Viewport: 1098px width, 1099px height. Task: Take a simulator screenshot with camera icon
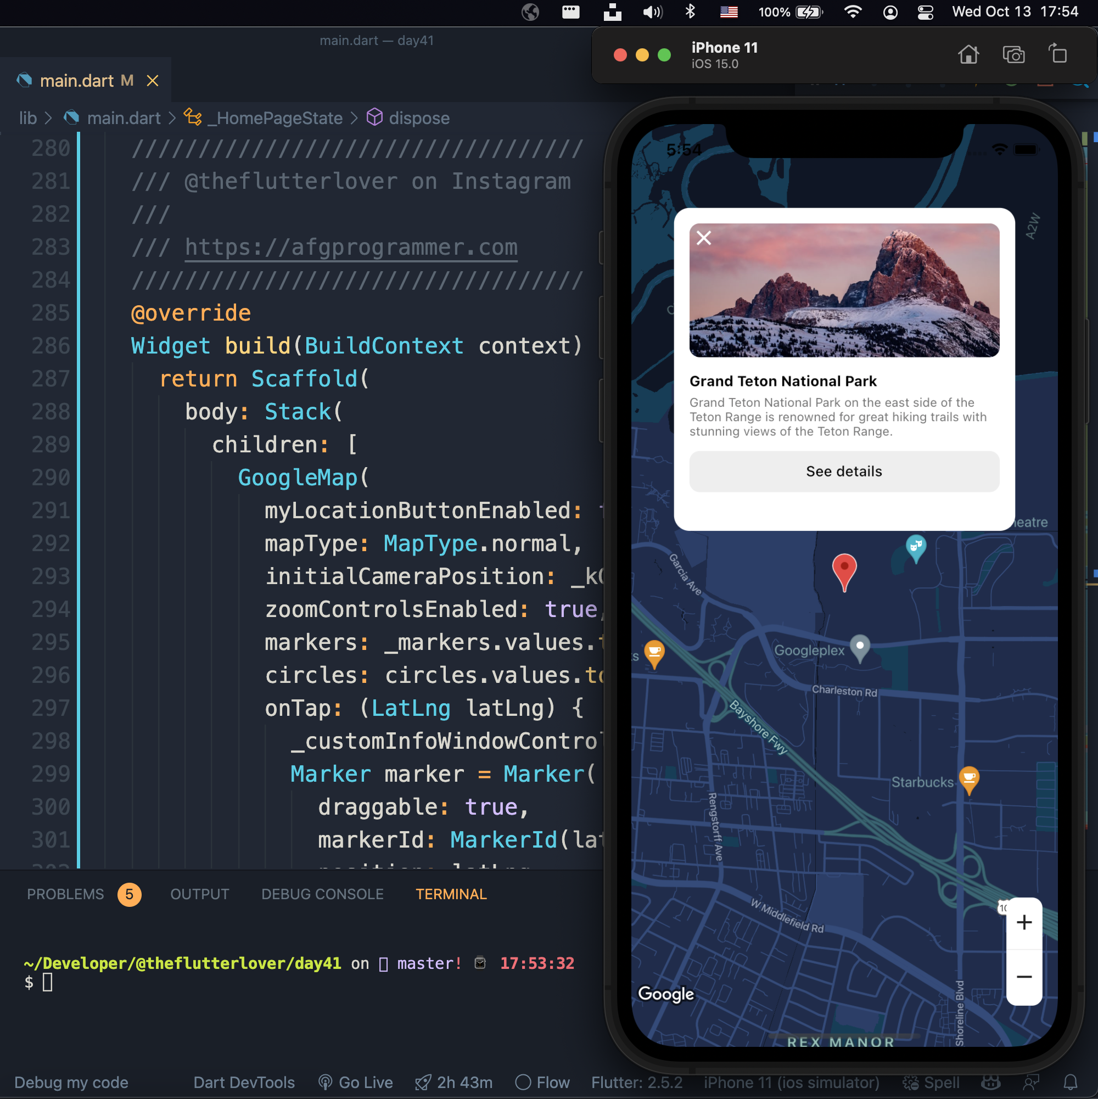(1013, 54)
